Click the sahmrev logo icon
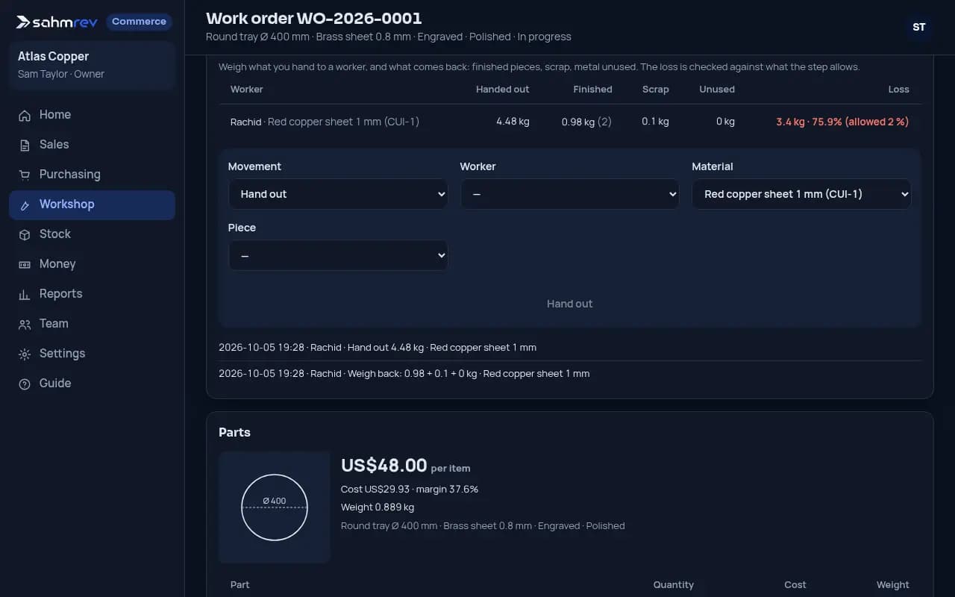The height and width of the screenshot is (597, 955). pos(24,22)
